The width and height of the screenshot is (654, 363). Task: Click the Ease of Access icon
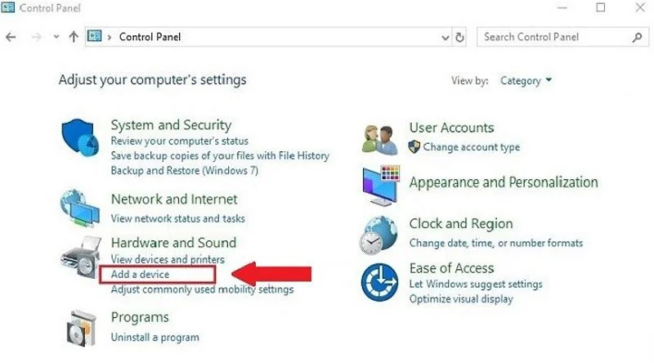[x=379, y=282]
